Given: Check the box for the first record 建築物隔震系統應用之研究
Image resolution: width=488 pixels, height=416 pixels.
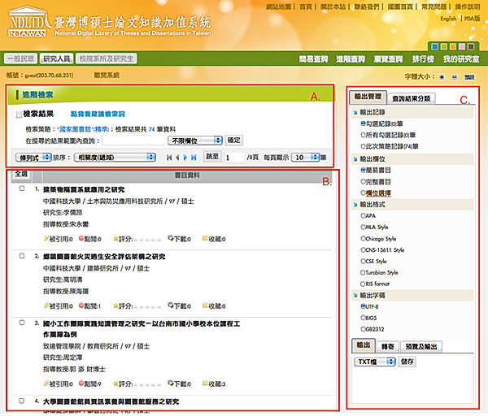Looking at the screenshot, I should click(23, 188).
